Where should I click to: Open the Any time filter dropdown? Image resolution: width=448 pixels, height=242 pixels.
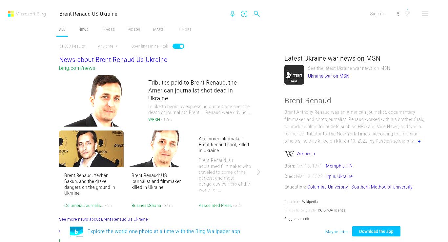tap(108, 46)
